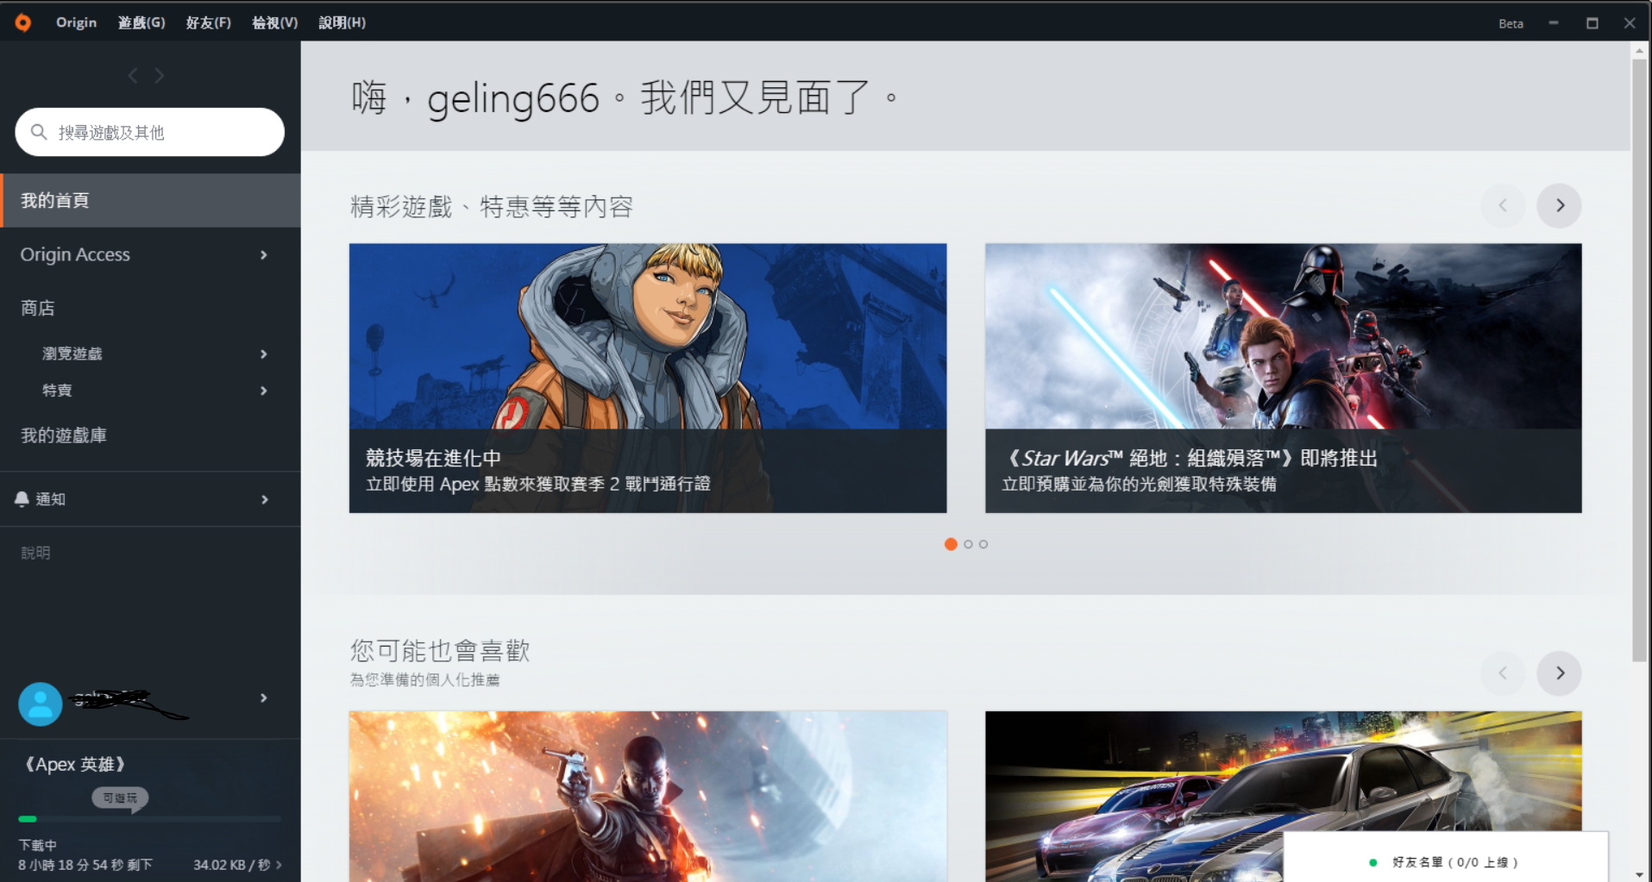Viewport: 1652px width, 882px height.
Task: Expand the 瀏覽遊戲 chevron
Action: click(x=264, y=353)
